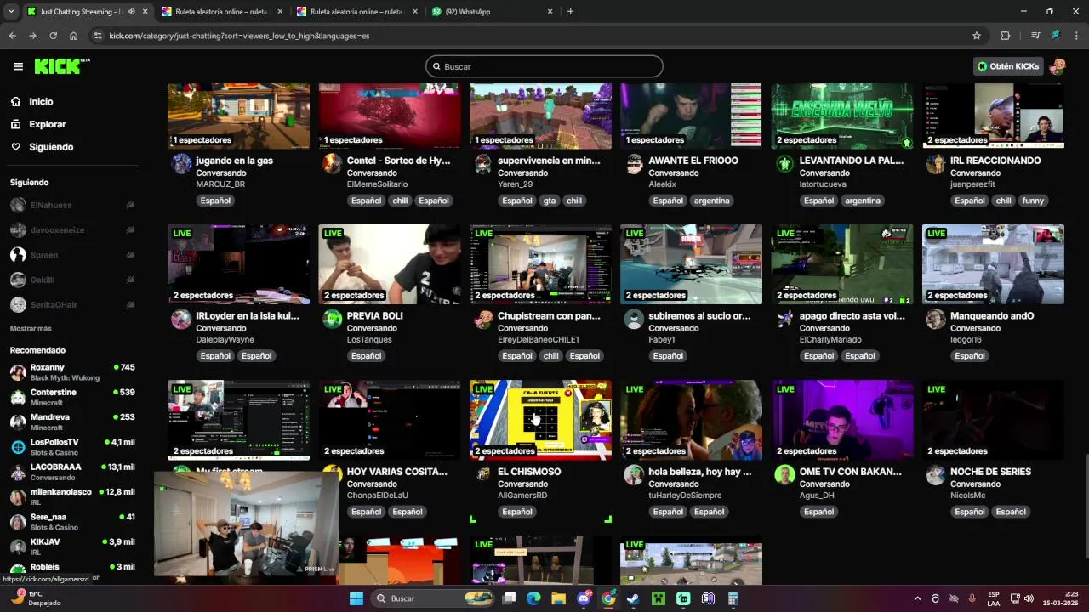Select gta tag under supervivencia stream

[x=550, y=201]
